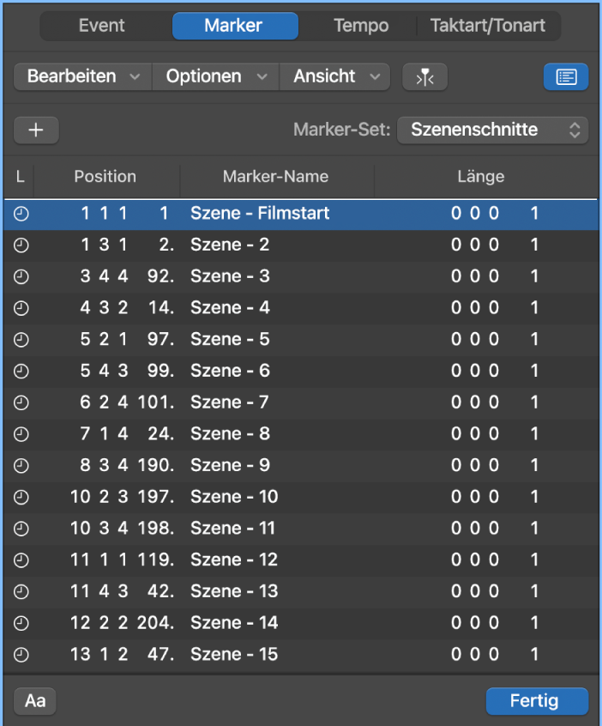
Task: Open font options with Aa button
Action: pyautogui.click(x=35, y=700)
